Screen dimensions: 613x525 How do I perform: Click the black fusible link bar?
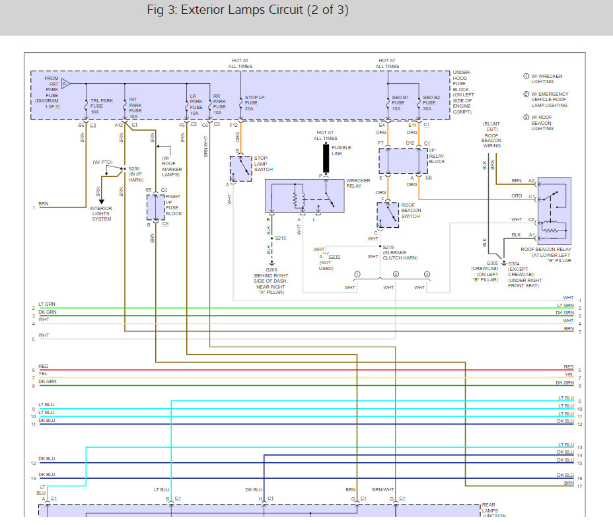[325, 157]
